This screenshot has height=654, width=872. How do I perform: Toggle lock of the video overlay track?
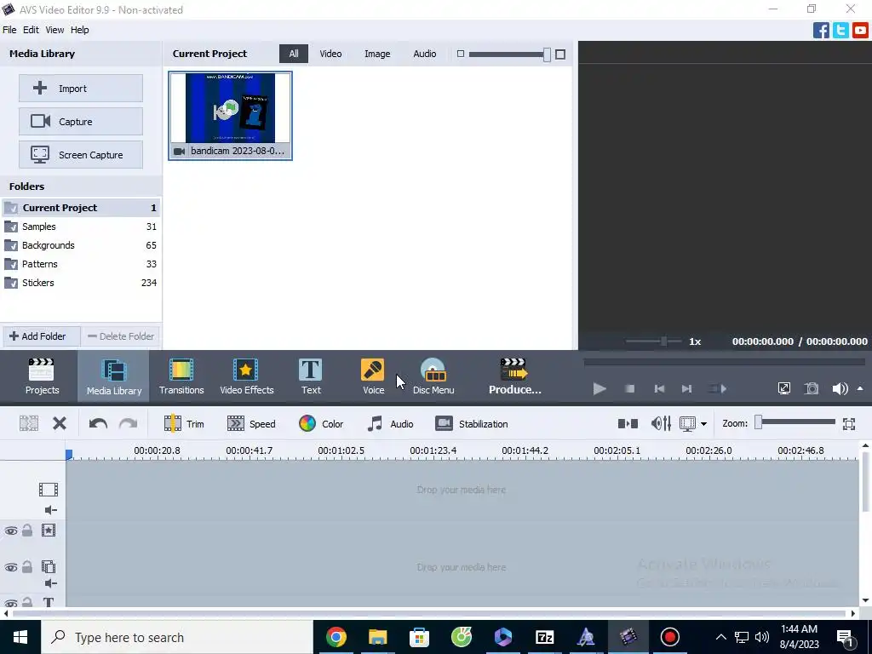26,566
